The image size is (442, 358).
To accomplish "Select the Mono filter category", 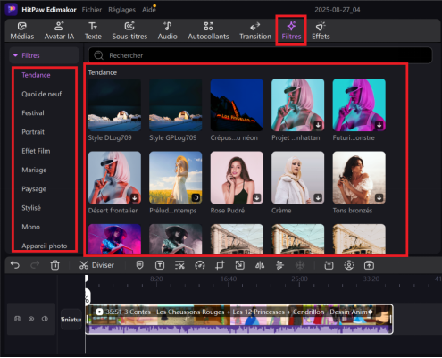I will click(30, 227).
